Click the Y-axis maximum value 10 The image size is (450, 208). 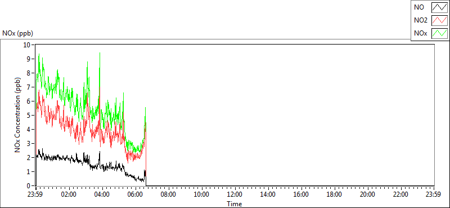click(26, 45)
